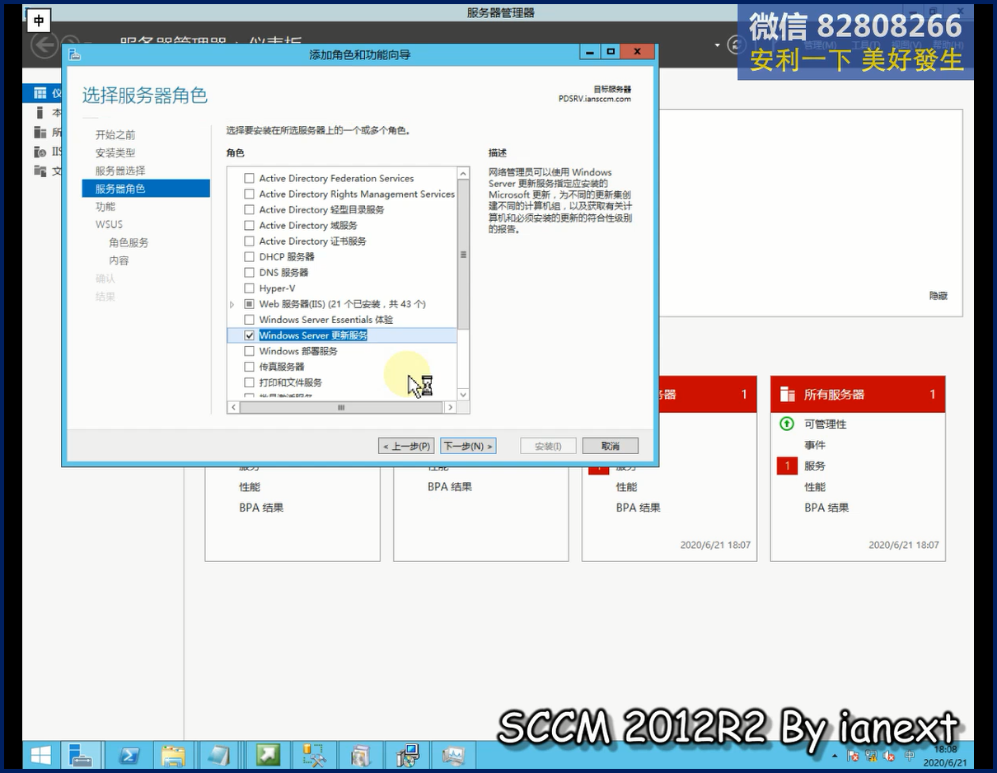Click the network tools taskbar icon
The width and height of the screenshot is (997, 773).
(x=315, y=754)
